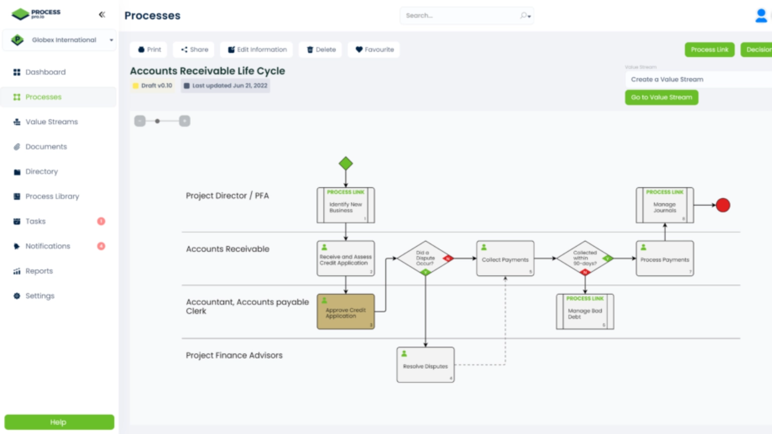Viewport: 772px width, 434px height.
Task: Click the zoom in plus button
Action: pos(185,121)
